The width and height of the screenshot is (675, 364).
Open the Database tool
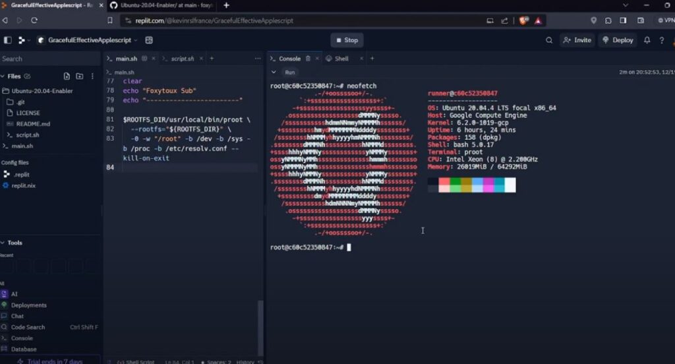24,349
